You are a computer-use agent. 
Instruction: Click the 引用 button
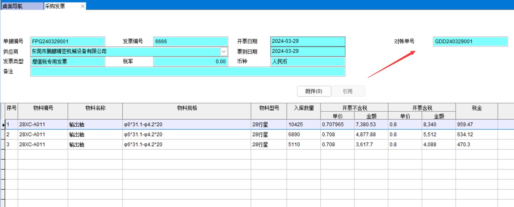click(348, 91)
